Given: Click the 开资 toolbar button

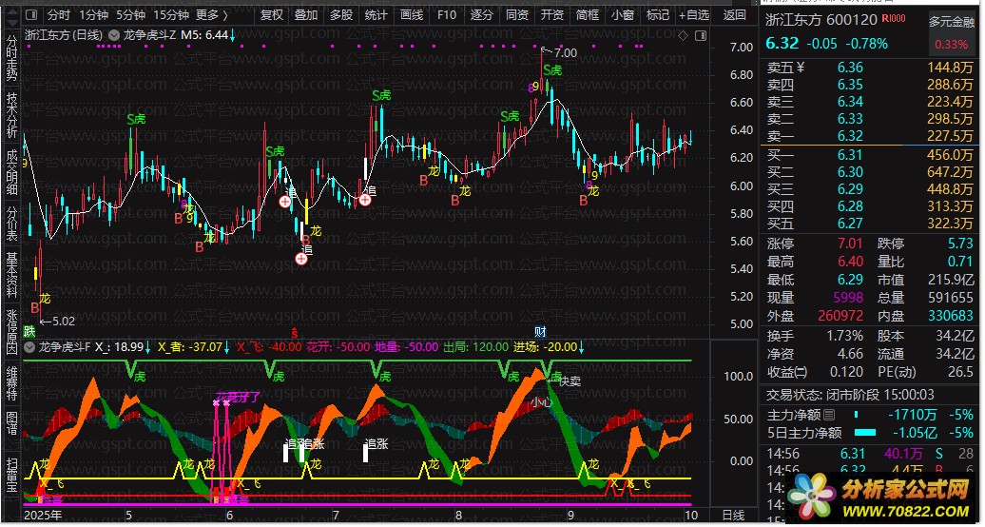Looking at the screenshot, I should pos(552,14).
